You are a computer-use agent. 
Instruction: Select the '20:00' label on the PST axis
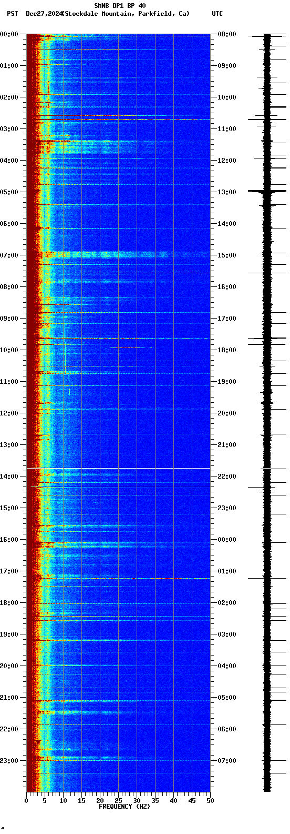(9, 666)
